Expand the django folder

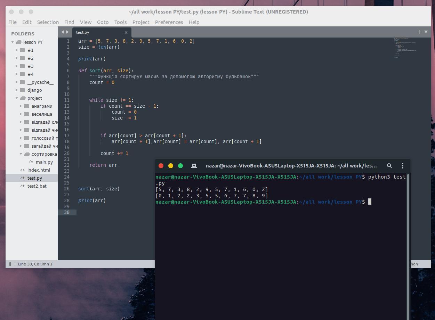(17, 90)
